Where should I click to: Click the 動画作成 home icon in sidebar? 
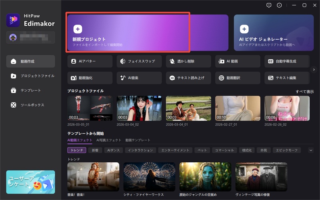point(14,61)
